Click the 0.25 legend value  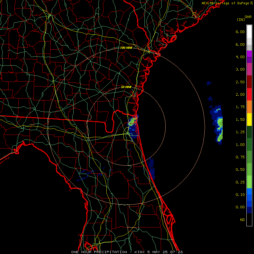[240, 182]
